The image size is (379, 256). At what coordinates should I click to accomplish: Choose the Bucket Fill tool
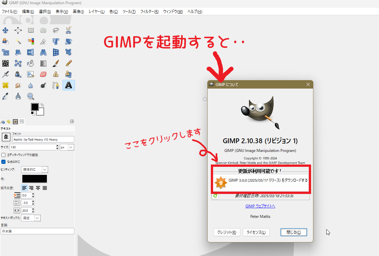click(30, 63)
